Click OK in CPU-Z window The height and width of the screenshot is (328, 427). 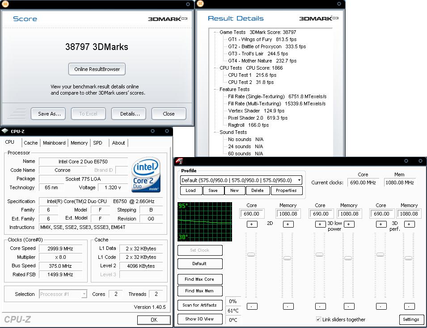[154, 320]
